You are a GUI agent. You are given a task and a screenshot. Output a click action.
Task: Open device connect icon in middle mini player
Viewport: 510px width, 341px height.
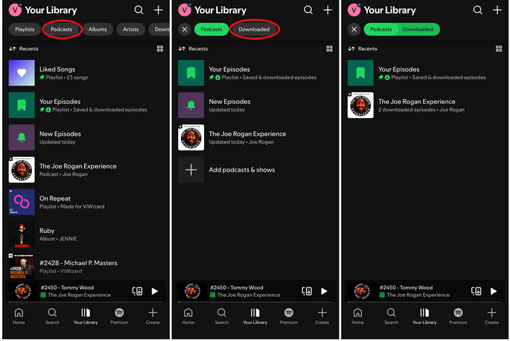tap(307, 291)
